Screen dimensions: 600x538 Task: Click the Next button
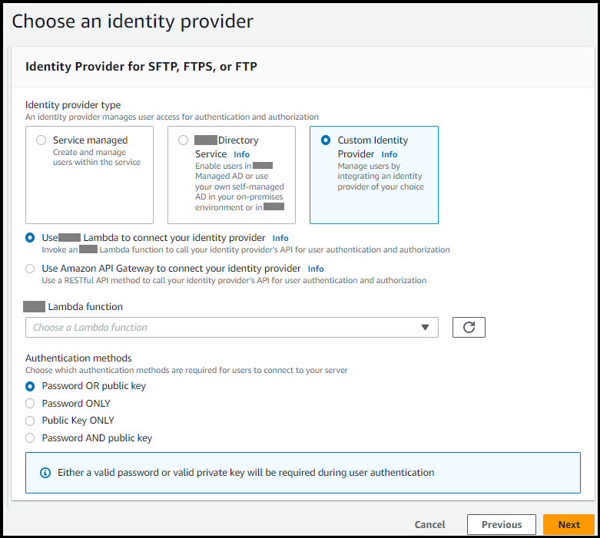click(569, 525)
